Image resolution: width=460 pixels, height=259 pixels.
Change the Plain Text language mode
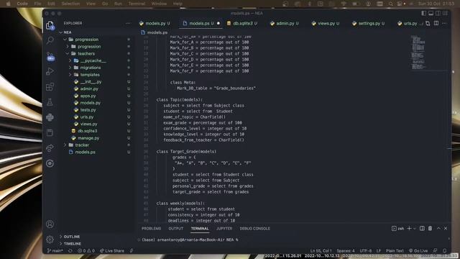click(x=395, y=251)
